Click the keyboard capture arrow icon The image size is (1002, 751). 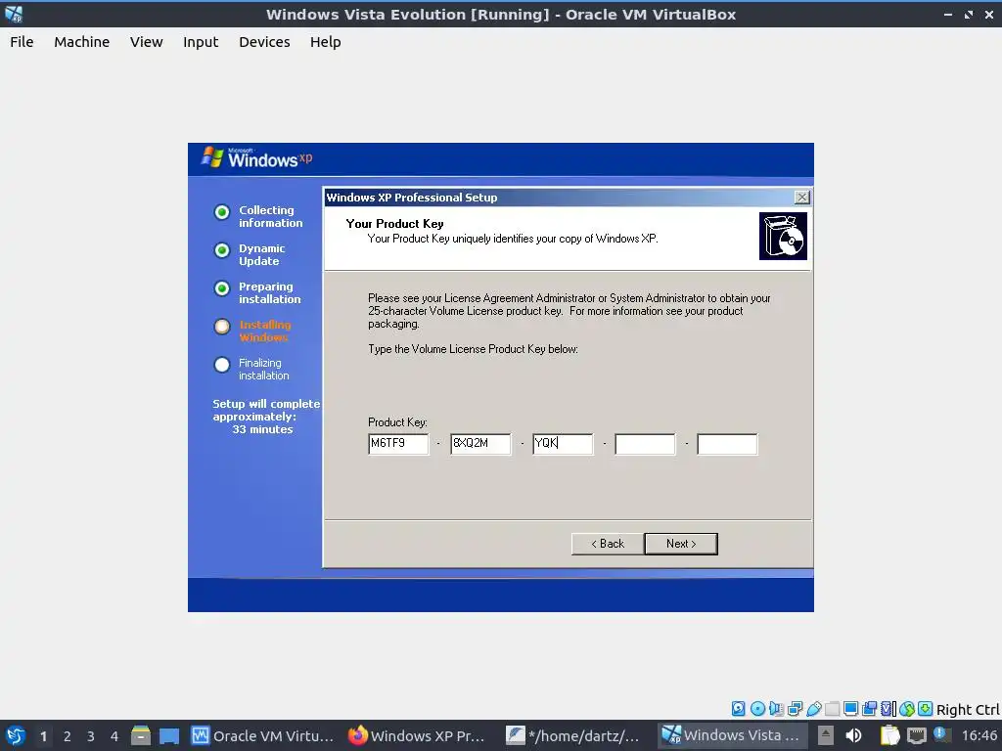point(926,708)
